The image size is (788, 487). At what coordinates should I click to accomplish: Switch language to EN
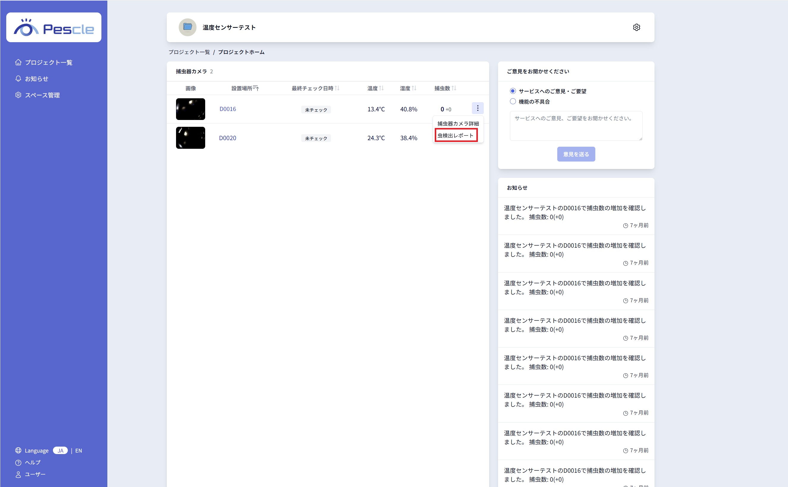79,450
